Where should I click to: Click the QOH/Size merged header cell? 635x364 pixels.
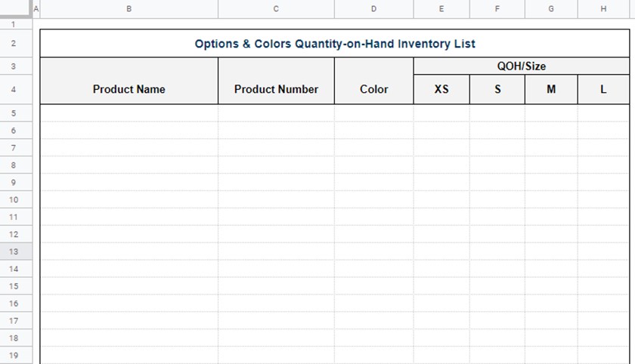point(521,66)
